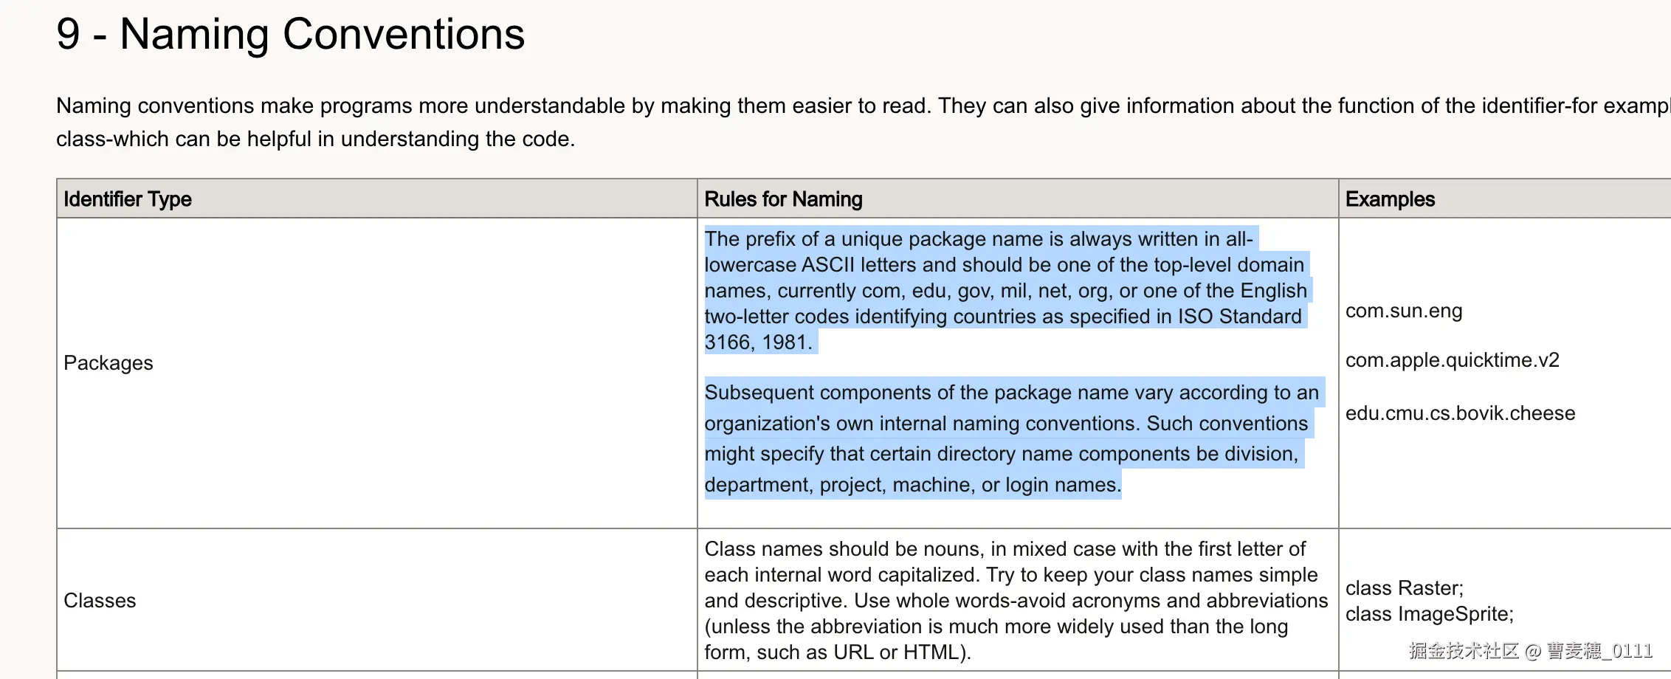
Task: Select the 'Identifier Type' column header
Action: 377,199
